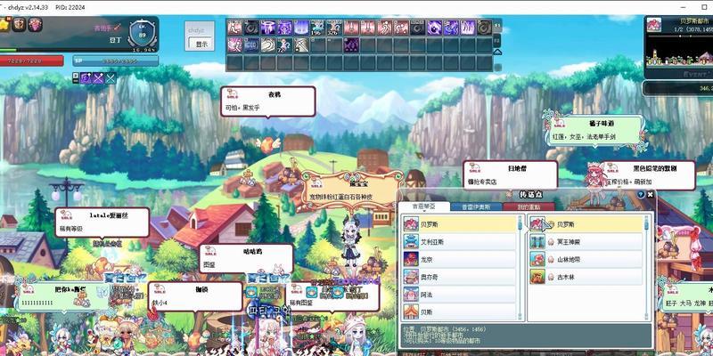
Task: Click the blue SP bar
Action: pyautogui.click(x=116, y=61)
